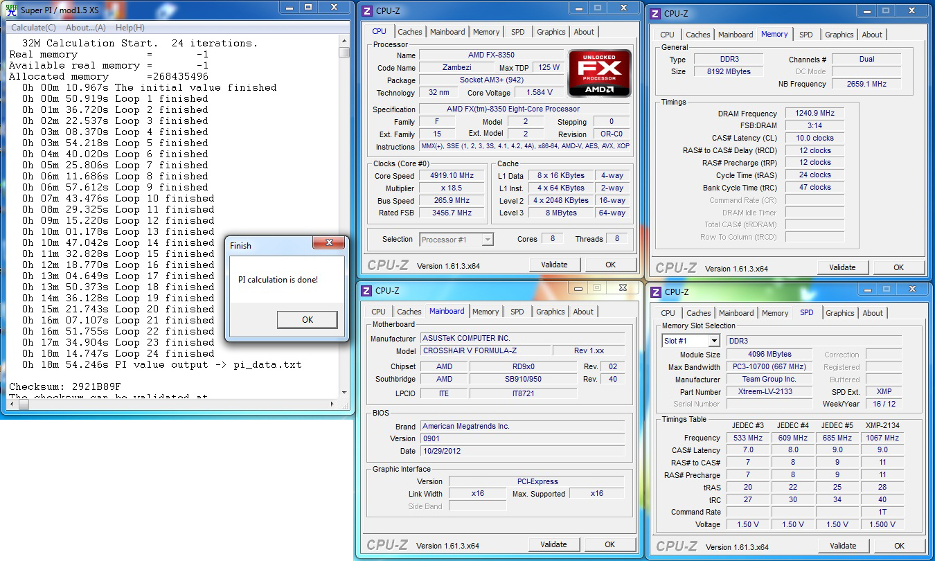Click CPU-Z icon in top-middle CPU window
Viewport: 935px width, 561px height.
click(x=367, y=10)
